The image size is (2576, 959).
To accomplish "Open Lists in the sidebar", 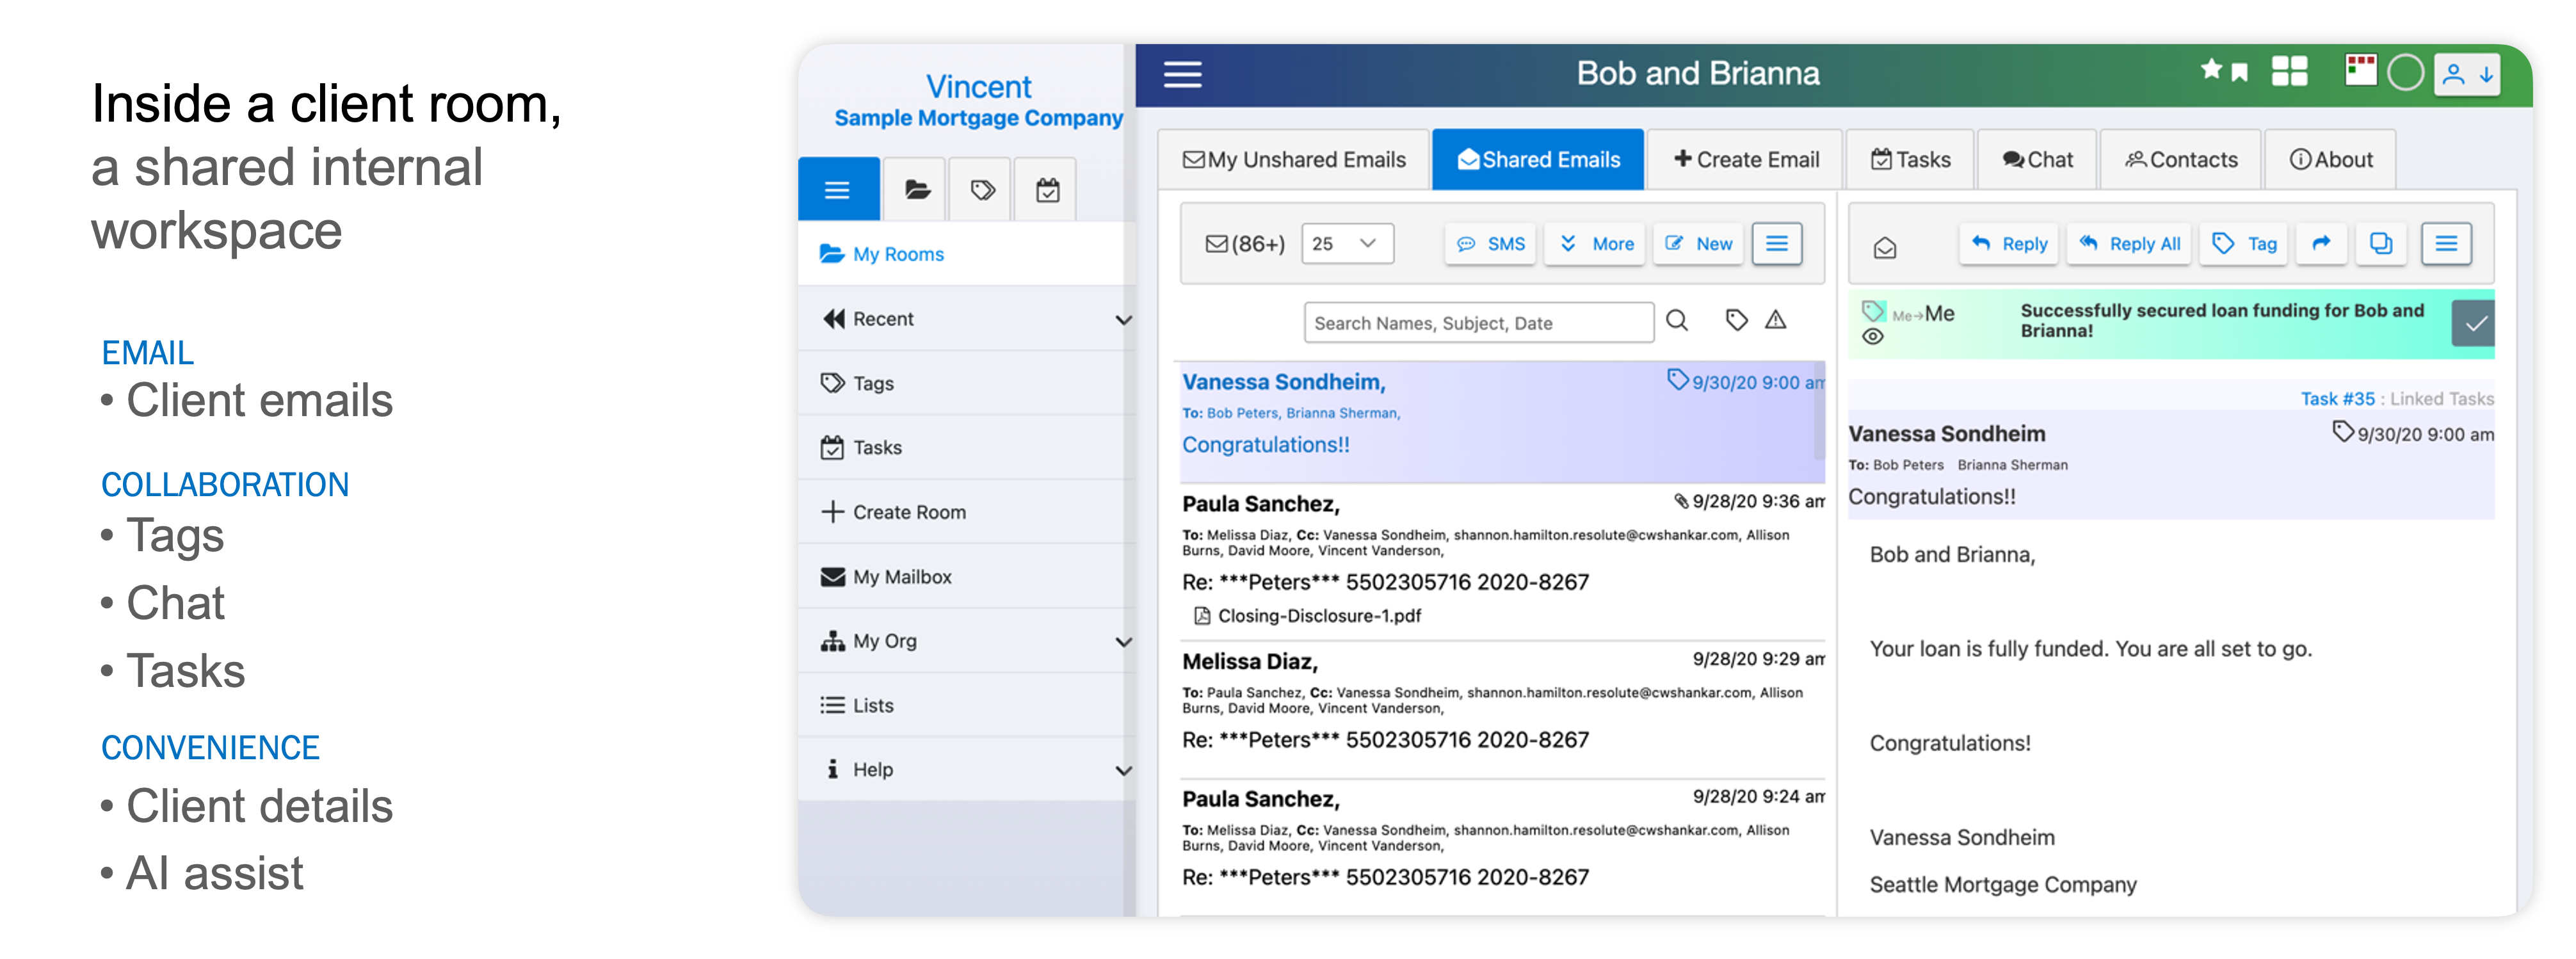I will [x=967, y=706].
